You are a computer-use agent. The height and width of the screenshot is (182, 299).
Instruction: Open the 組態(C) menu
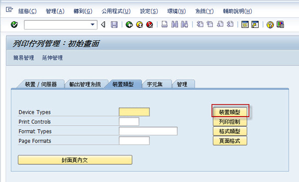pos(27,11)
